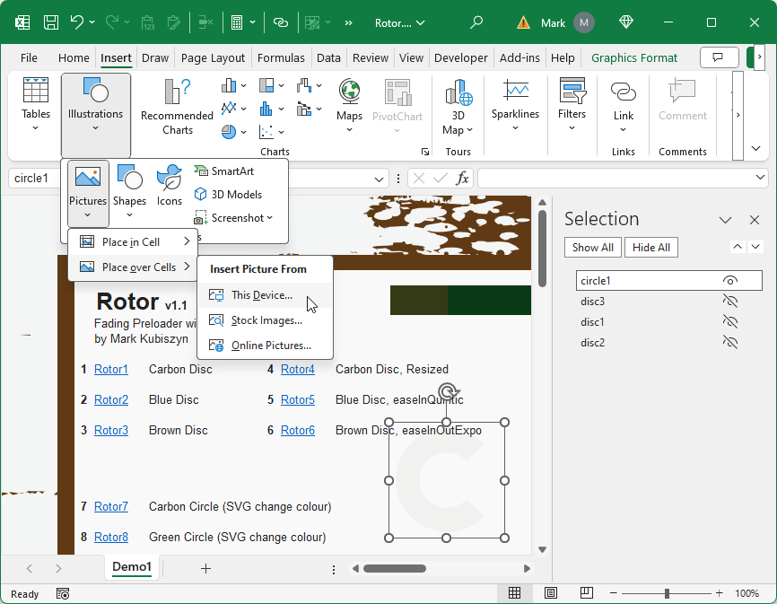This screenshot has width=777, height=604.
Task: Click the Recommended Charts icon
Action: (x=177, y=107)
